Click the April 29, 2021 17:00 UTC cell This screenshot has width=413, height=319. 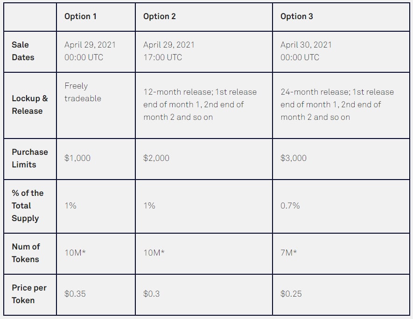[x=169, y=51]
